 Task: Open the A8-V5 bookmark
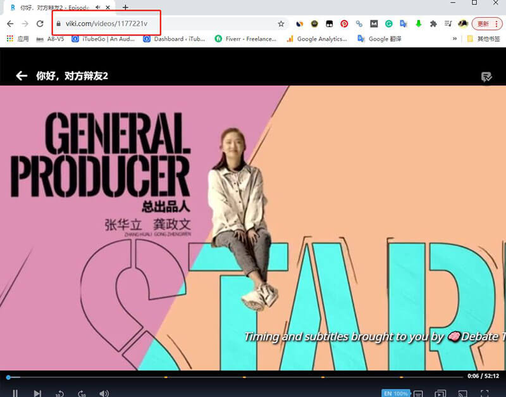[50, 39]
